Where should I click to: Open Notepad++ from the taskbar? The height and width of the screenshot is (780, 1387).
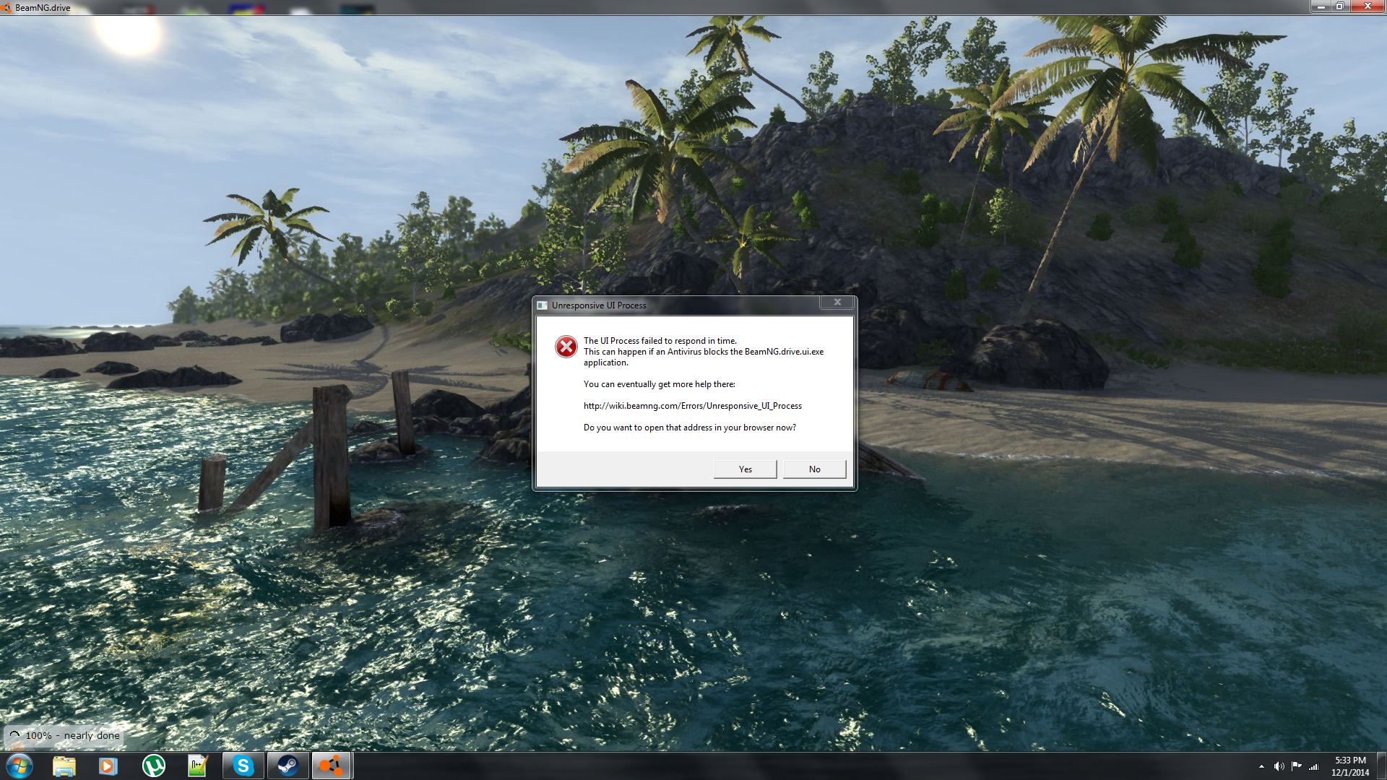(198, 766)
